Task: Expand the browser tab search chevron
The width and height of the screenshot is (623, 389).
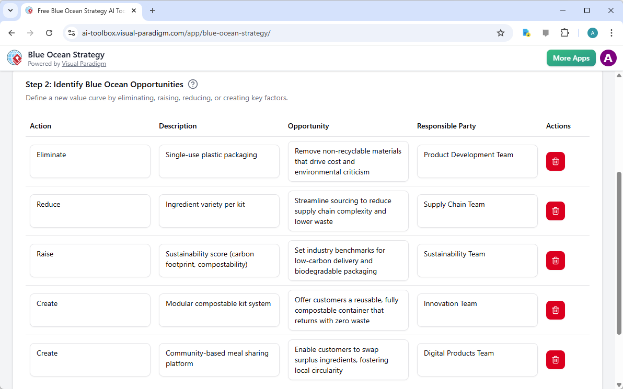Action: (x=10, y=10)
